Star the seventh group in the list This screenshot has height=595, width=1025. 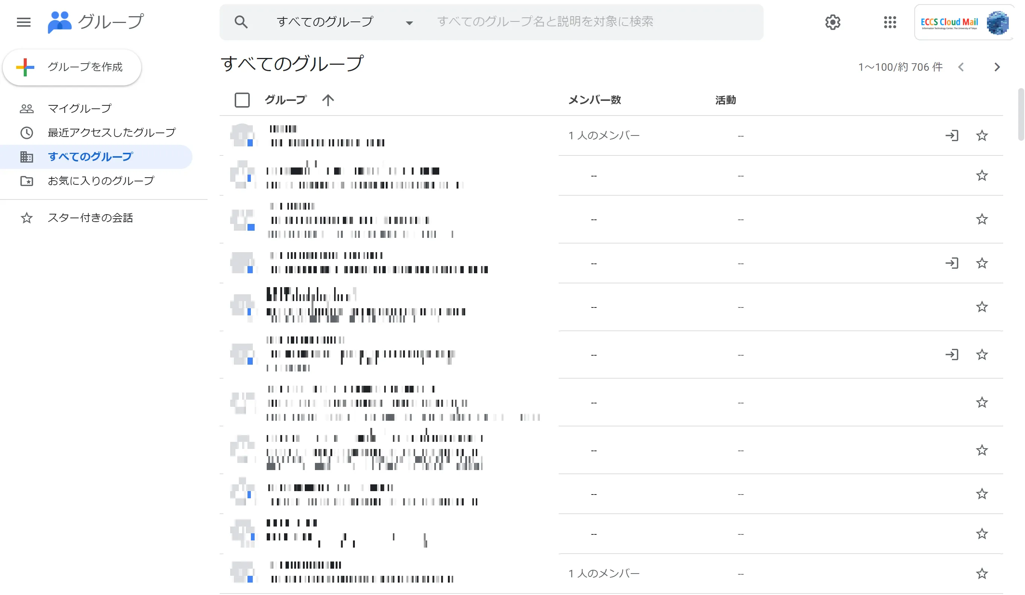pyautogui.click(x=981, y=402)
